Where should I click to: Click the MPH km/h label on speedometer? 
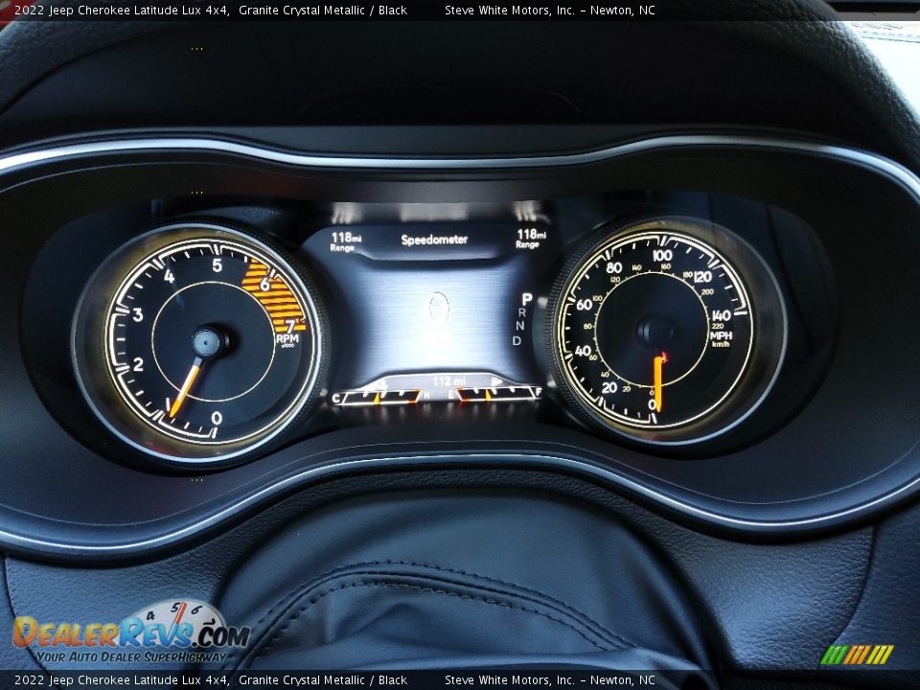coord(721,338)
